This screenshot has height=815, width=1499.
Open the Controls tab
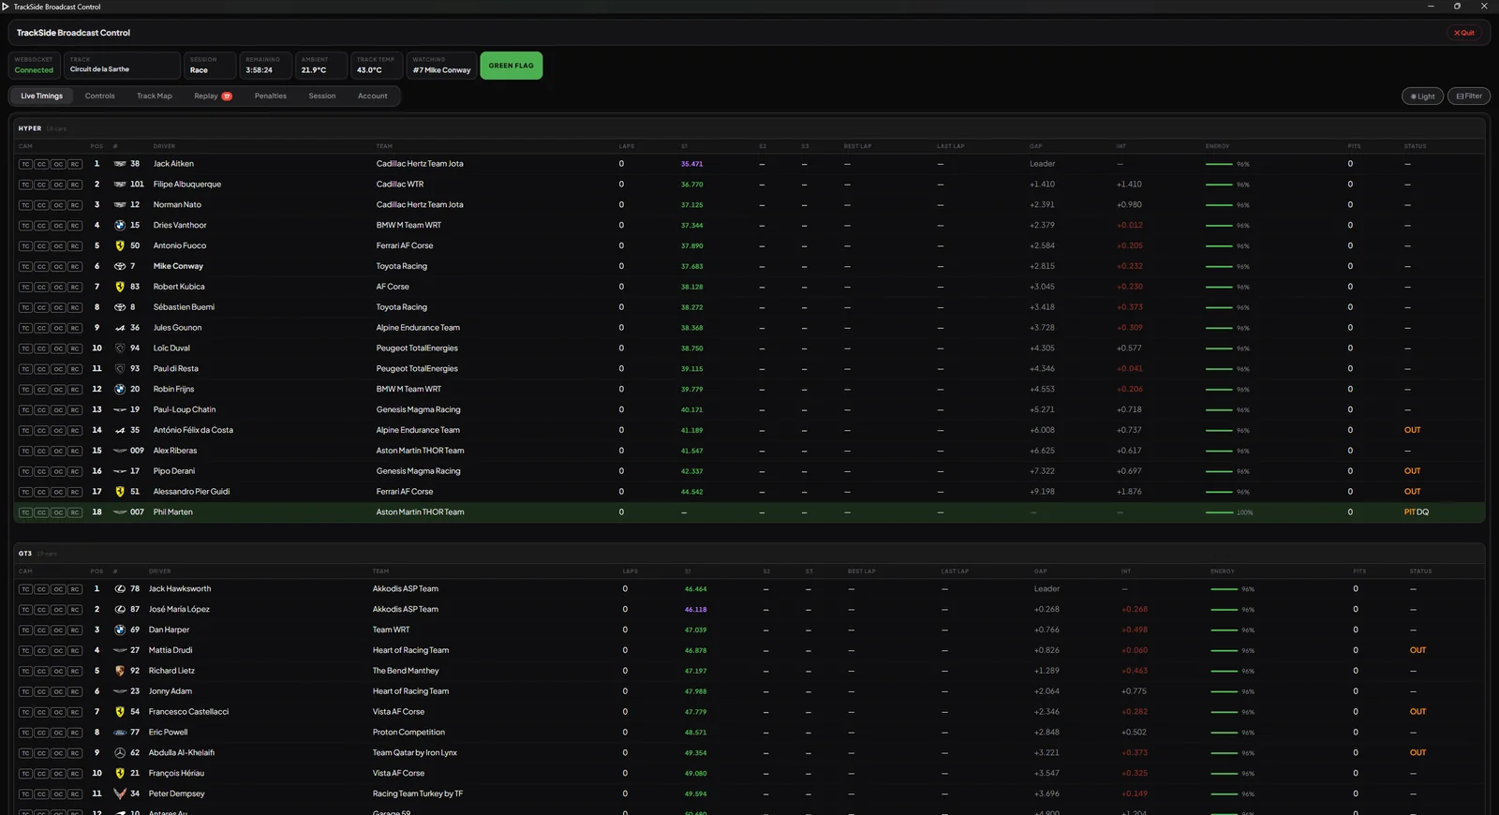point(99,96)
